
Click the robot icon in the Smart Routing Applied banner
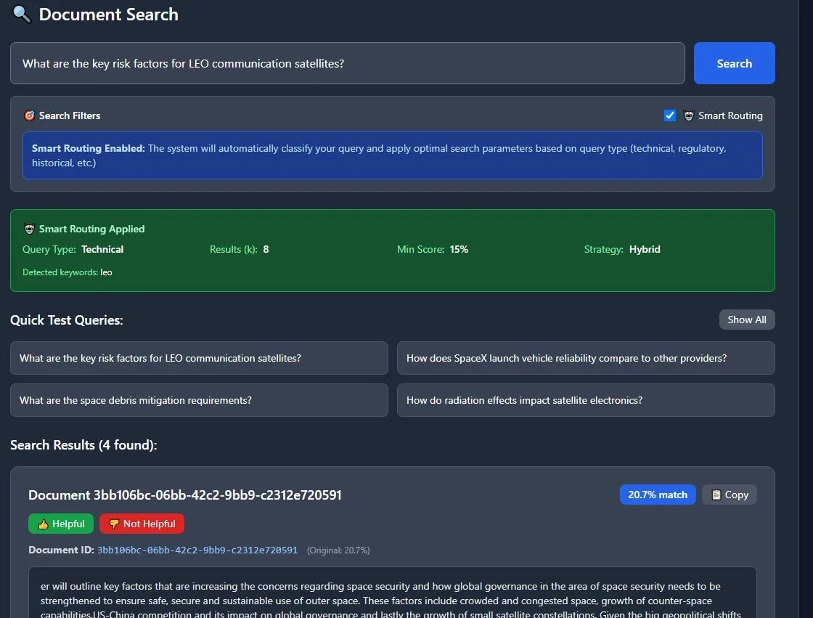click(x=30, y=228)
